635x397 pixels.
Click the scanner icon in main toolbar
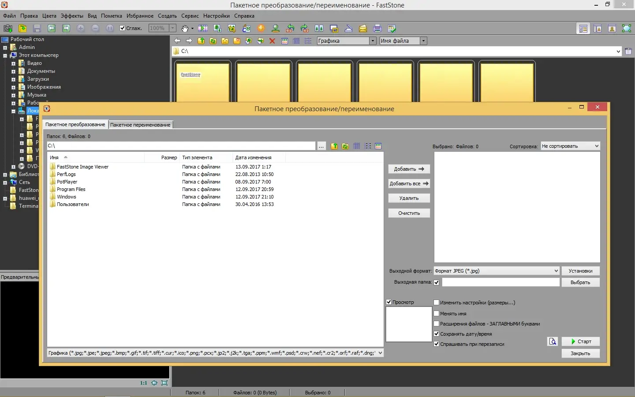point(348,28)
